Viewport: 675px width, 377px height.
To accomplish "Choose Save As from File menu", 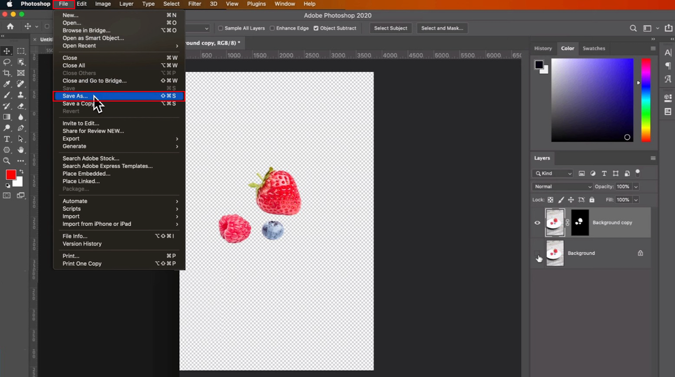I will [119, 96].
